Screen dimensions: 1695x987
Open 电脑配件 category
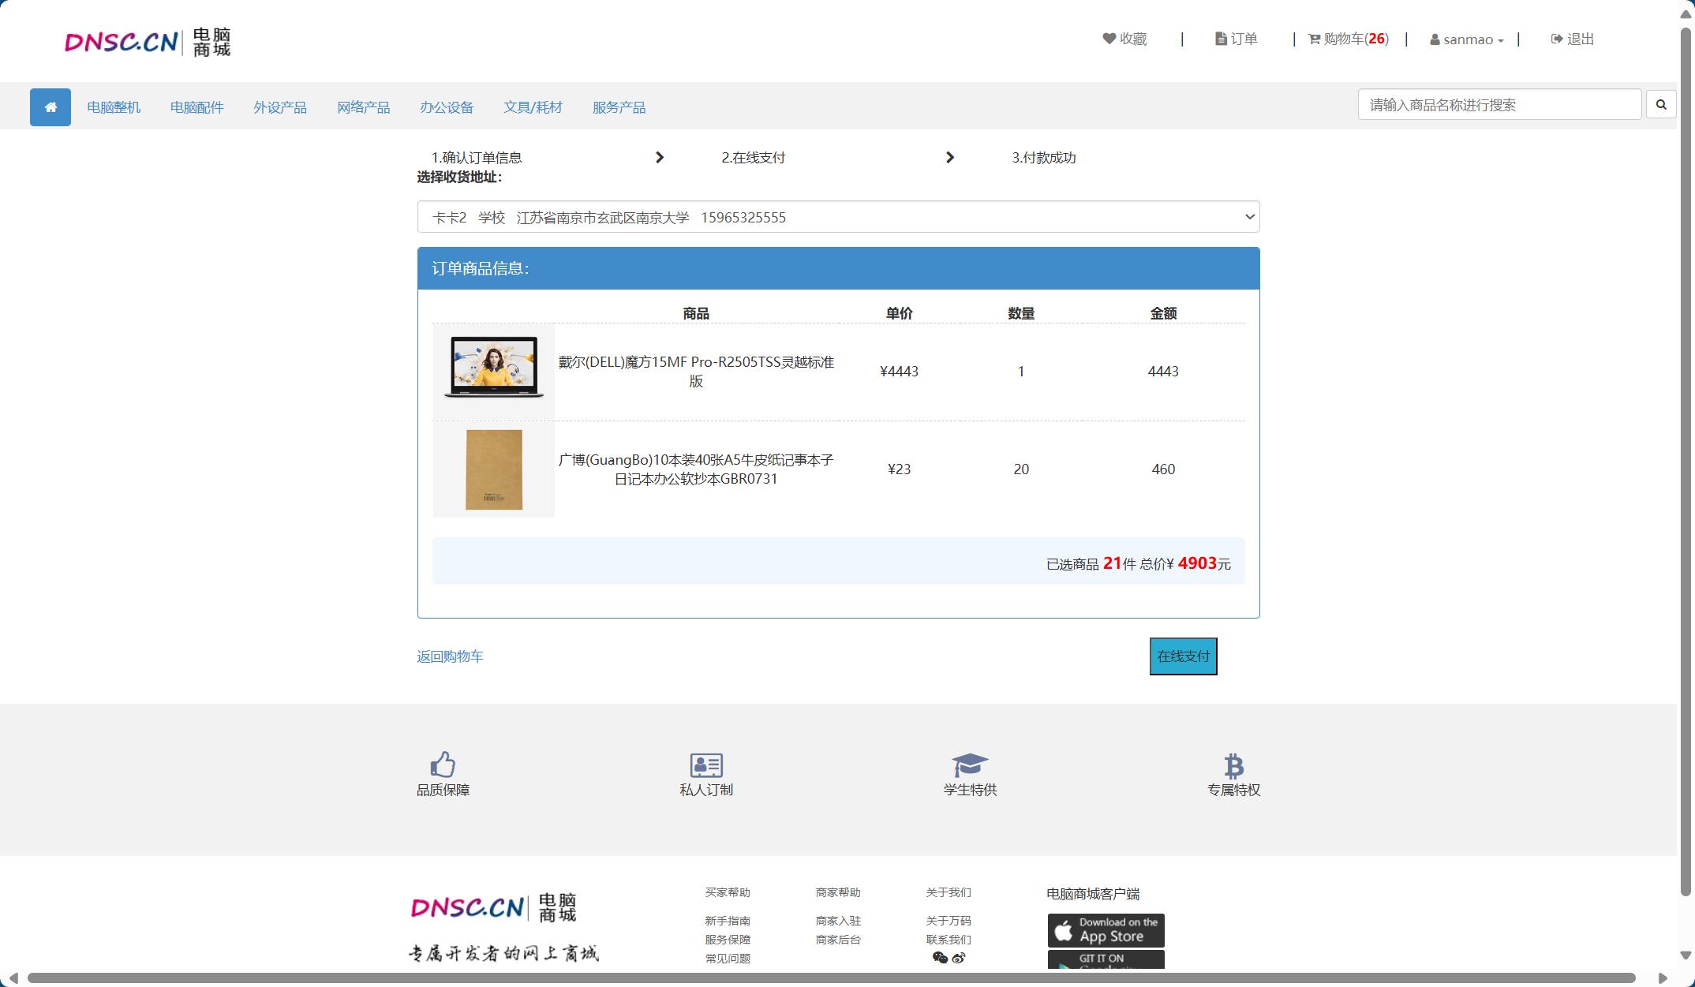pyautogui.click(x=197, y=107)
